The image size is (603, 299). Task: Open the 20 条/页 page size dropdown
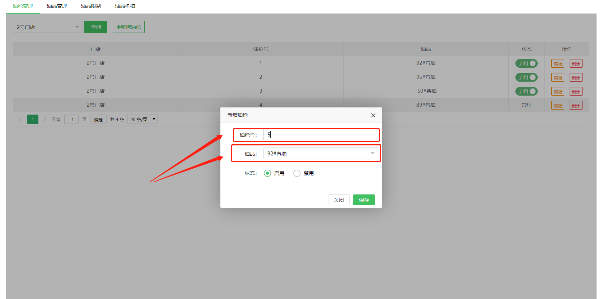coord(142,119)
